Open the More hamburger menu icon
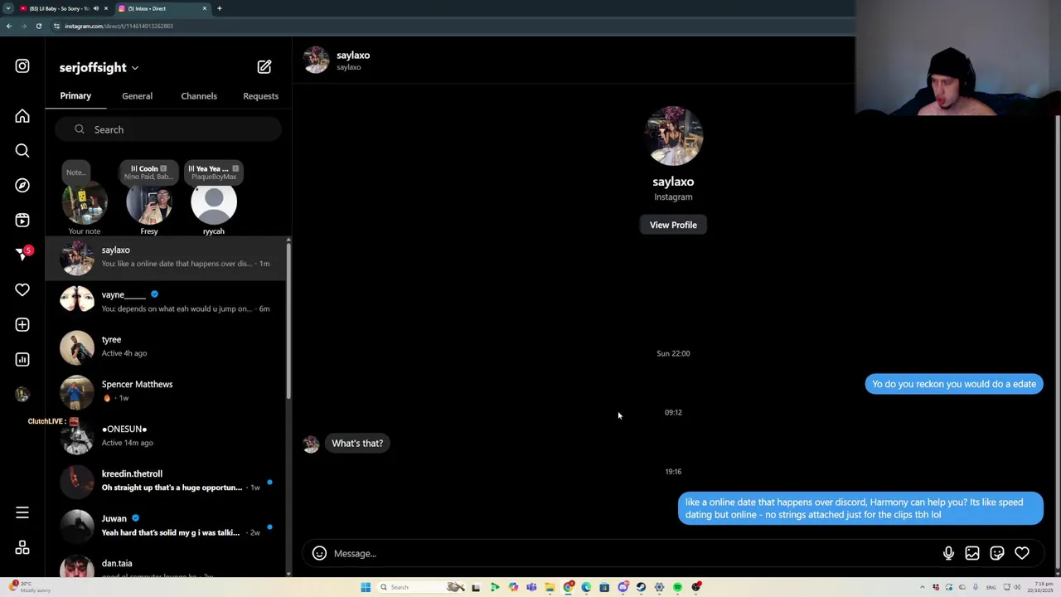 coord(22,513)
